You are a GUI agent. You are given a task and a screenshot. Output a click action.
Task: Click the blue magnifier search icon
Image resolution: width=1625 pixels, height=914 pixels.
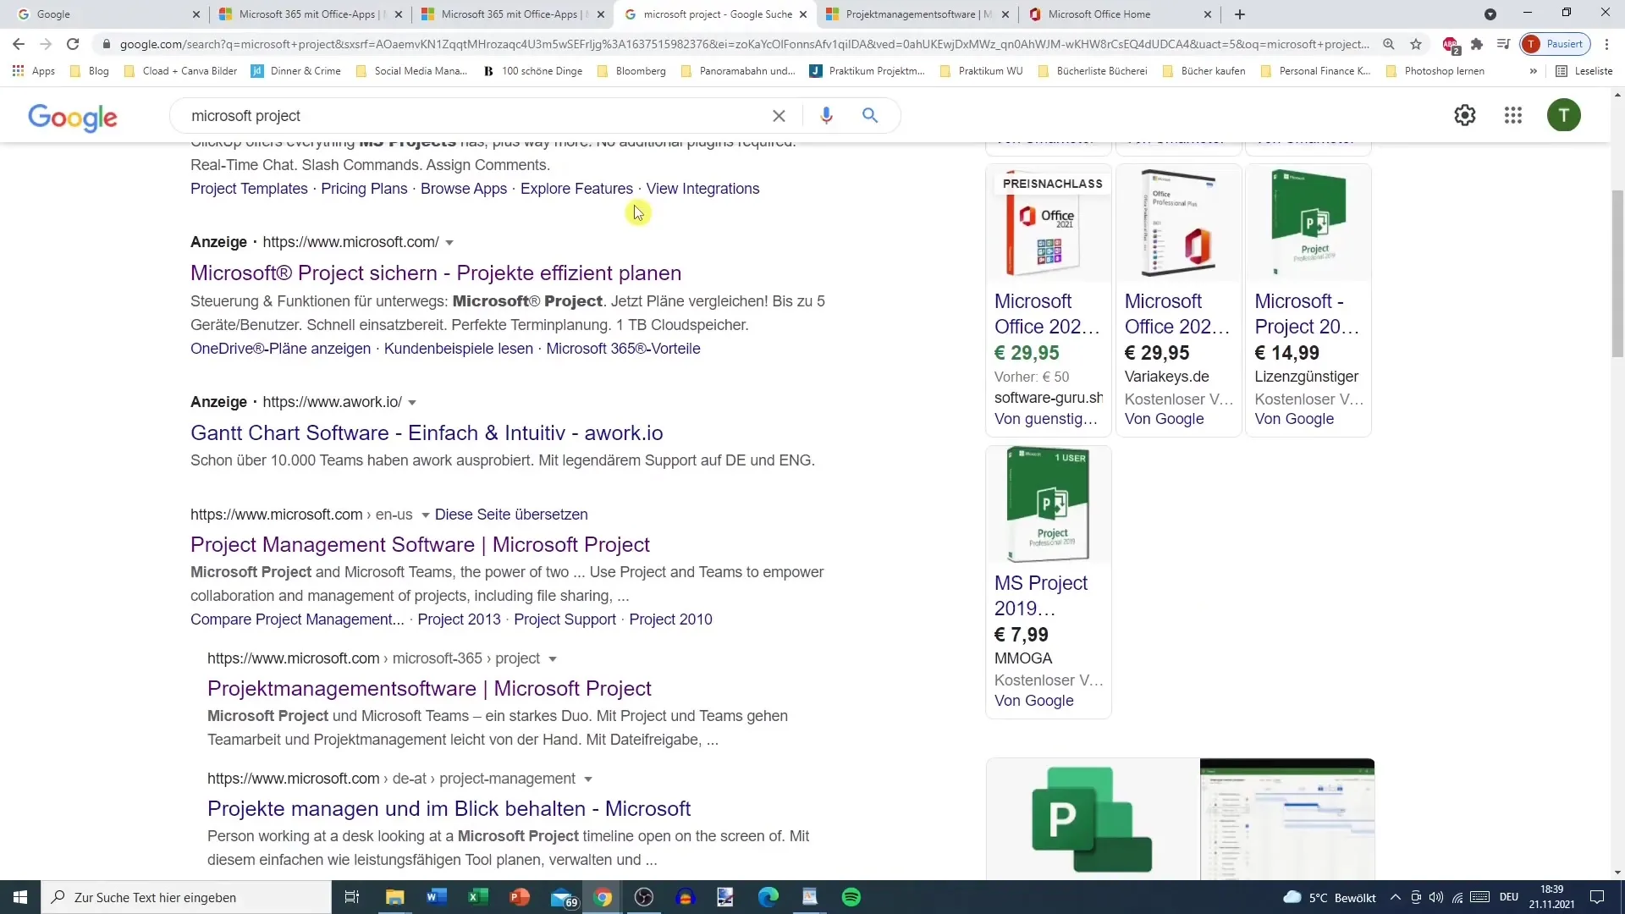point(870,116)
